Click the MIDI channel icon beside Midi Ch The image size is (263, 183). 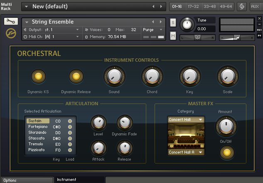tap(25, 37)
